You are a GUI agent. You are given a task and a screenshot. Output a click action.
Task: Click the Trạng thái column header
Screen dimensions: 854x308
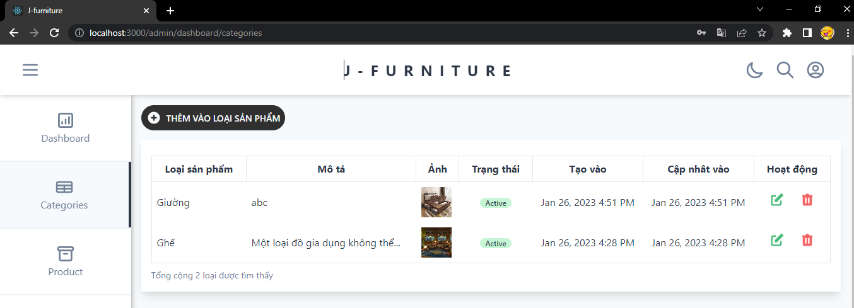coord(496,169)
